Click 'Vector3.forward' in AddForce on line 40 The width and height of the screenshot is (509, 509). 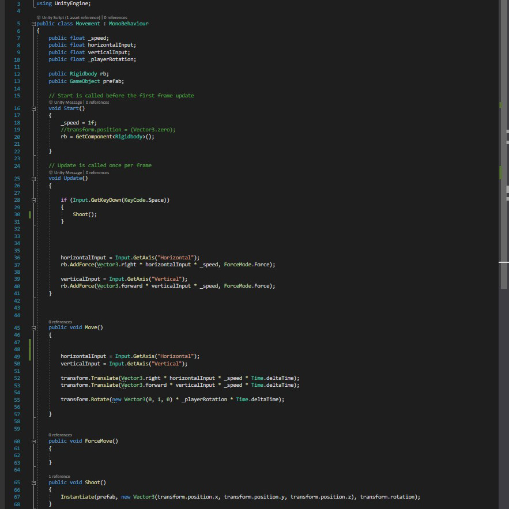(120, 286)
